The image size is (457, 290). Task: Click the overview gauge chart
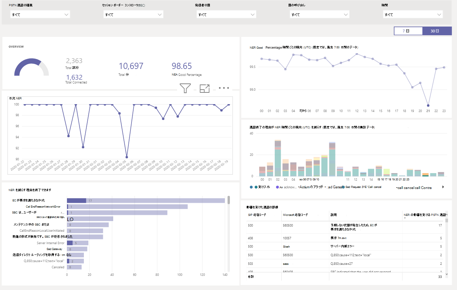(31, 67)
